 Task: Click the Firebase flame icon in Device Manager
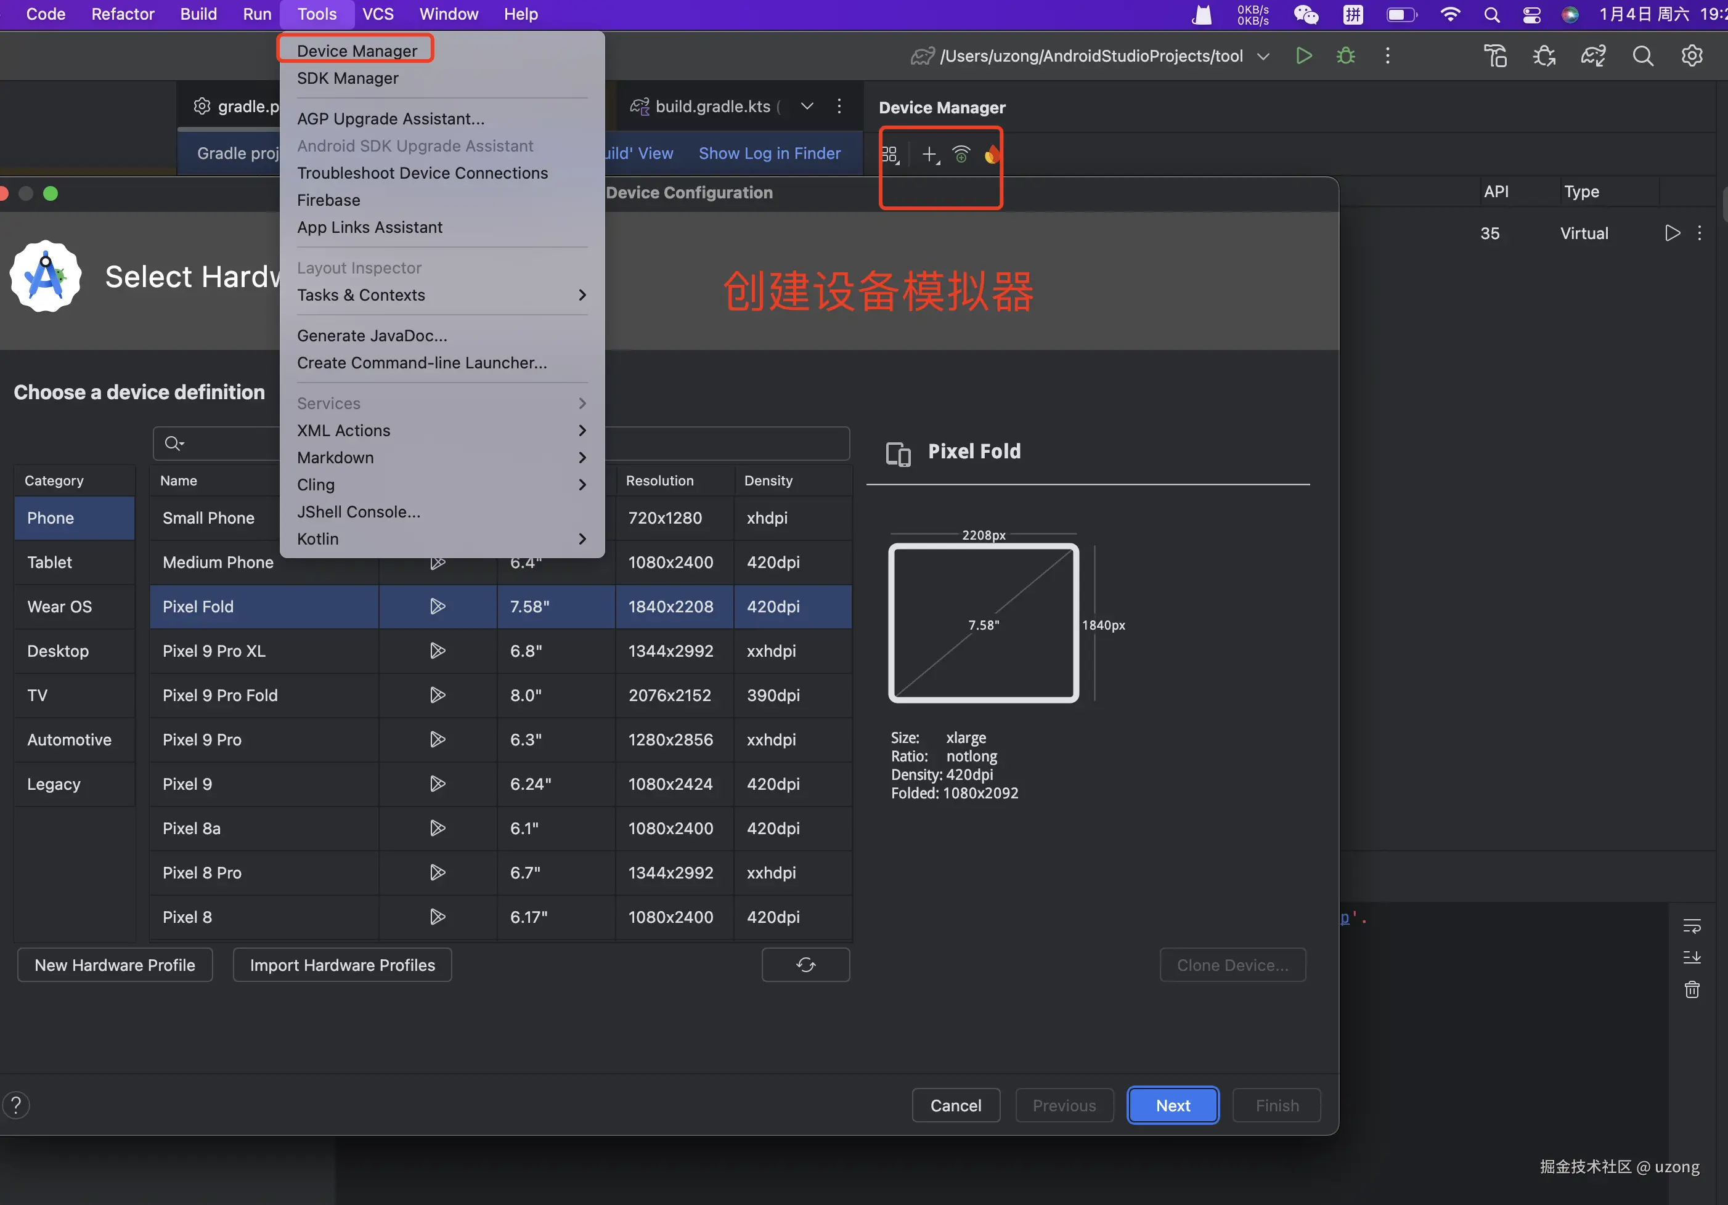[991, 154]
